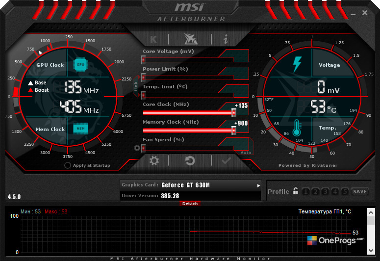This screenshot has height=261, width=380.
Task: Click the GPU Clock label
Action: pyautogui.click(x=50, y=65)
